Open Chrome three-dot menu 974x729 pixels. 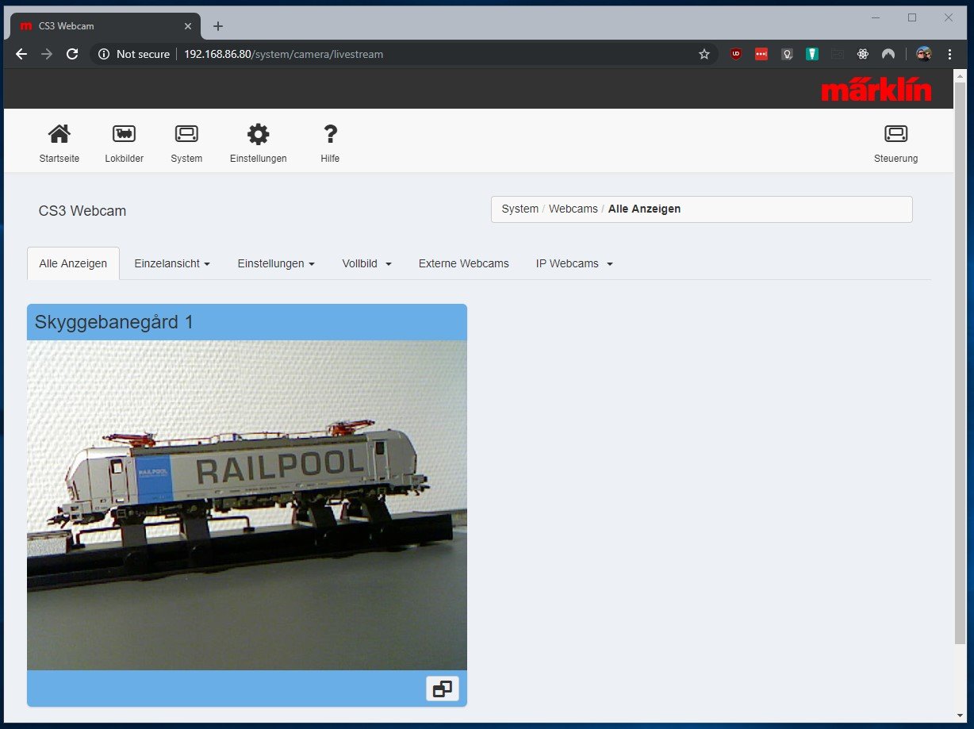(x=949, y=54)
